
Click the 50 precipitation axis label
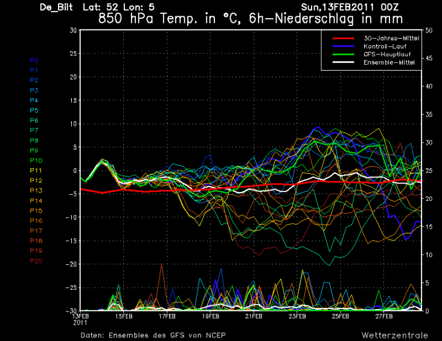pos(429,30)
